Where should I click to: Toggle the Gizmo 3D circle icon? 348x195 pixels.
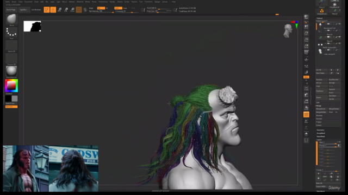[79, 10]
